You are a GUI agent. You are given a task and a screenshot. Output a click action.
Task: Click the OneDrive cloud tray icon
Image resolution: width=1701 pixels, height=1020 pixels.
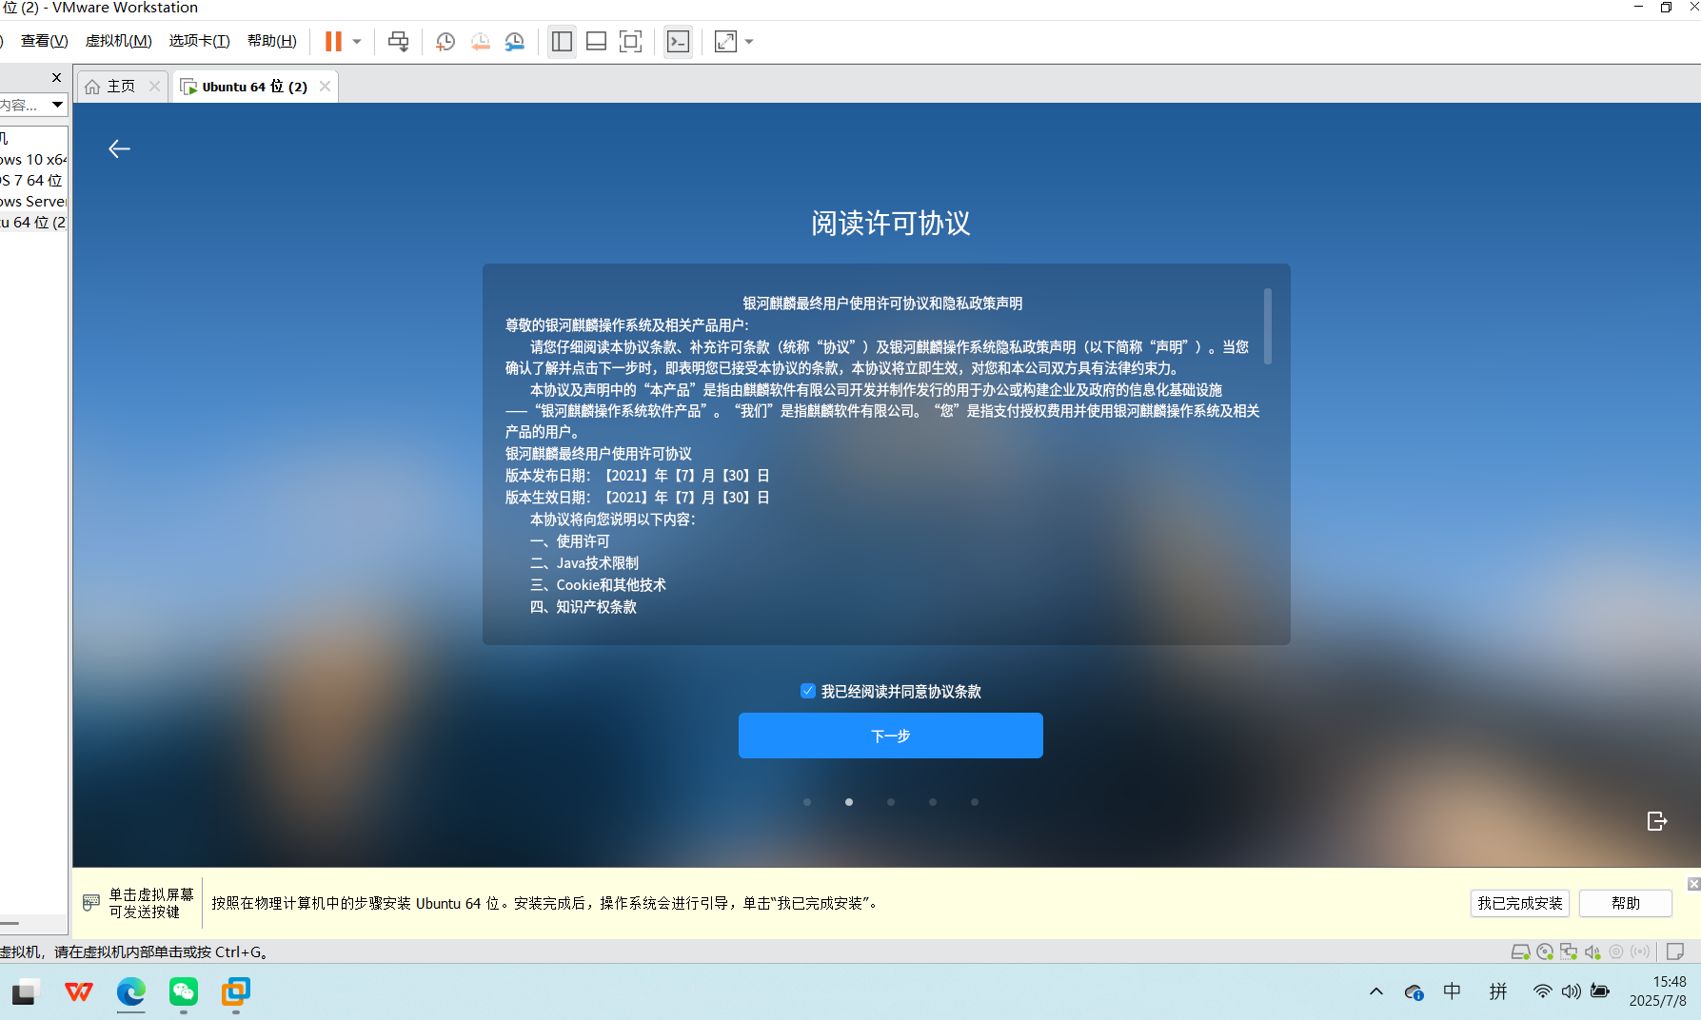[x=1414, y=992]
